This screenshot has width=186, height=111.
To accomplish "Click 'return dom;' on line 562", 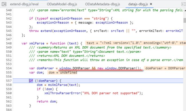I will pyautogui.click(x=47, y=102).
